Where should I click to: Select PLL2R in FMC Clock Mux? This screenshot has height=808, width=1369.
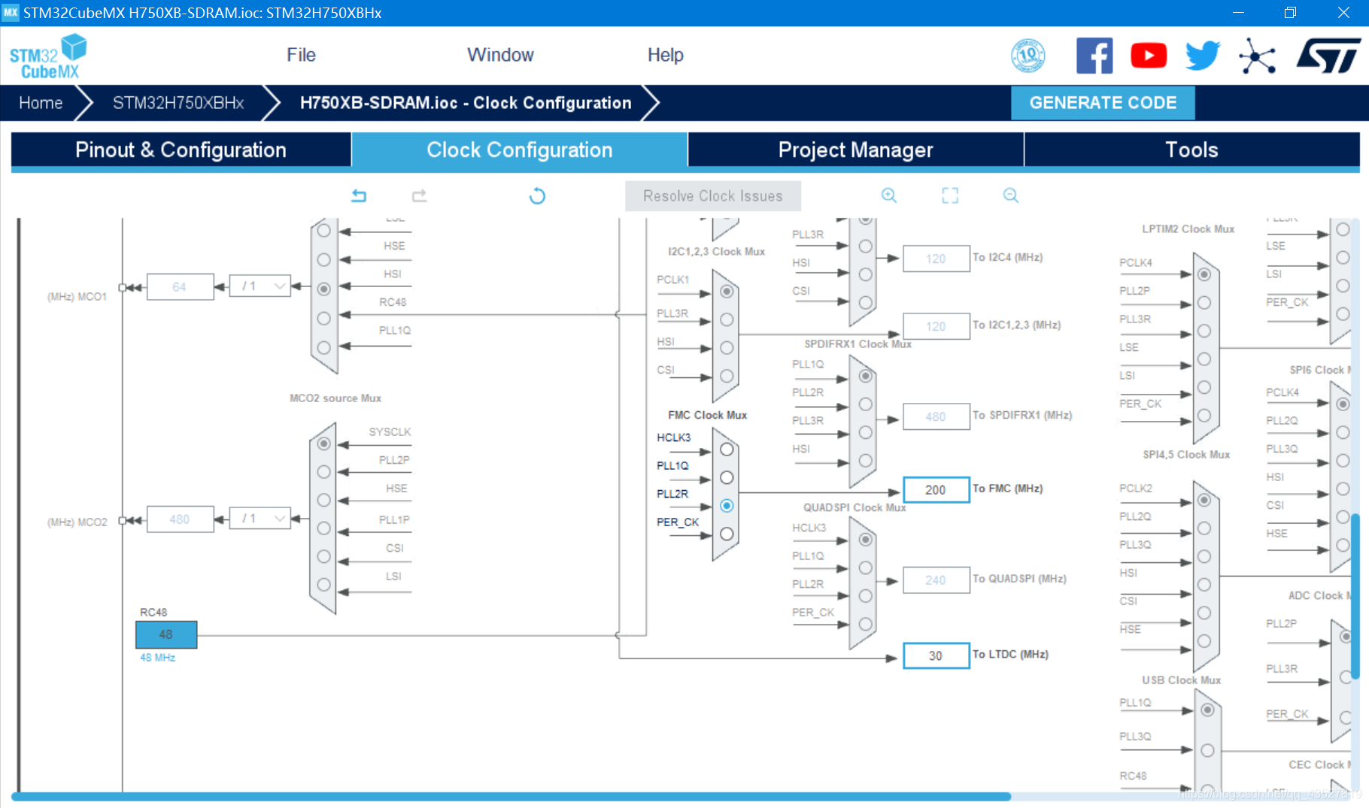727,506
